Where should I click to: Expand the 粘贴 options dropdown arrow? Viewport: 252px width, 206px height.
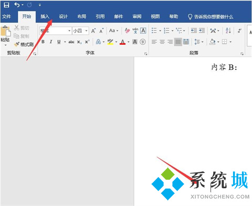coord(5,45)
